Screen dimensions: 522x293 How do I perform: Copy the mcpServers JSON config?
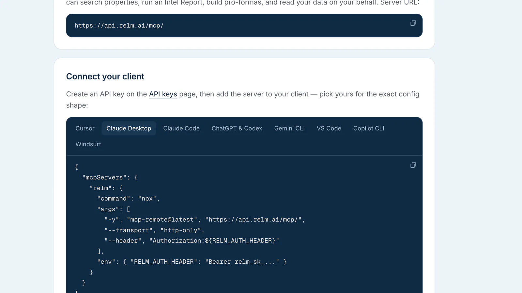tap(413, 165)
